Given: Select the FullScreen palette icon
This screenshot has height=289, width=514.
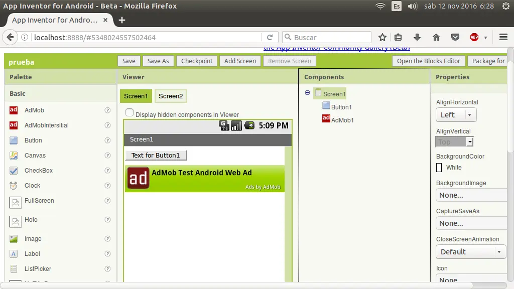Looking at the screenshot, I should pos(15,203).
